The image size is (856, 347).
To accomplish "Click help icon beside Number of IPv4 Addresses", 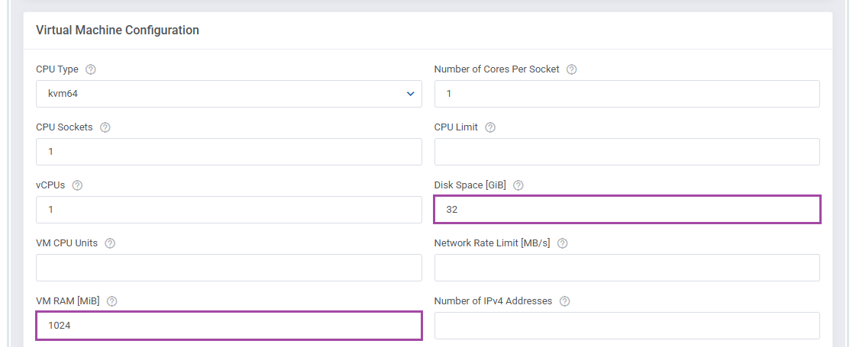I will [565, 301].
